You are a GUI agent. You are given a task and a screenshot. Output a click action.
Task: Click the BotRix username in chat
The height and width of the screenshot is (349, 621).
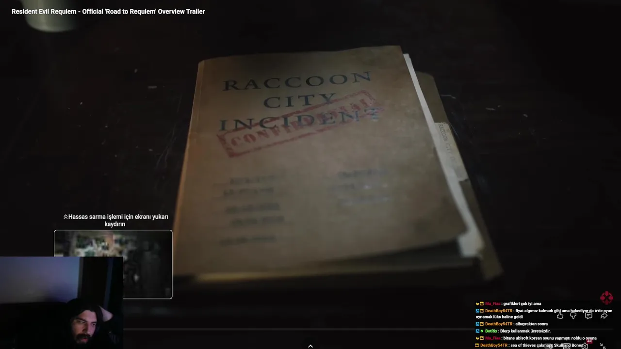(x=490, y=331)
